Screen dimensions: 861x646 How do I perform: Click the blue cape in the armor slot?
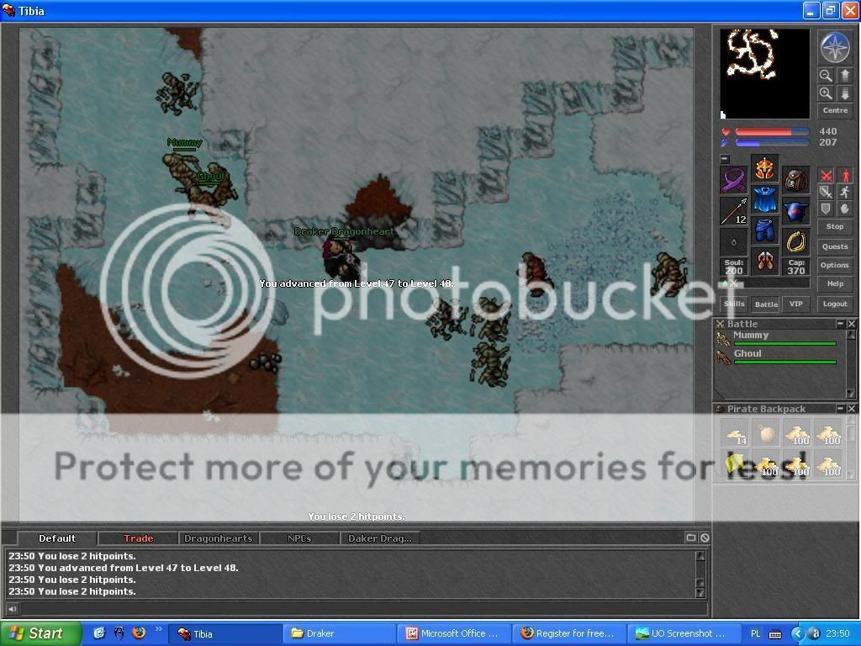tap(764, 200)
